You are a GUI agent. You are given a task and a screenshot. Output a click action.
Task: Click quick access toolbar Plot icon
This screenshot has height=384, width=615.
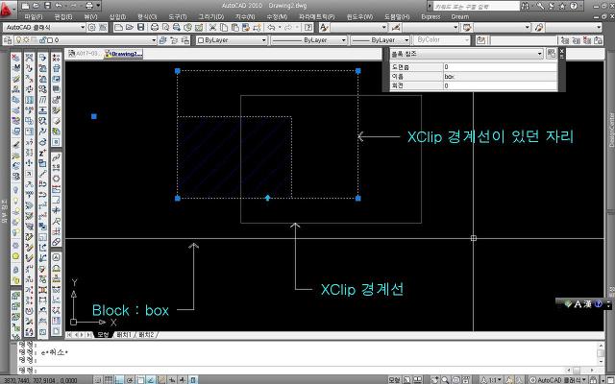tap(89, 6)
